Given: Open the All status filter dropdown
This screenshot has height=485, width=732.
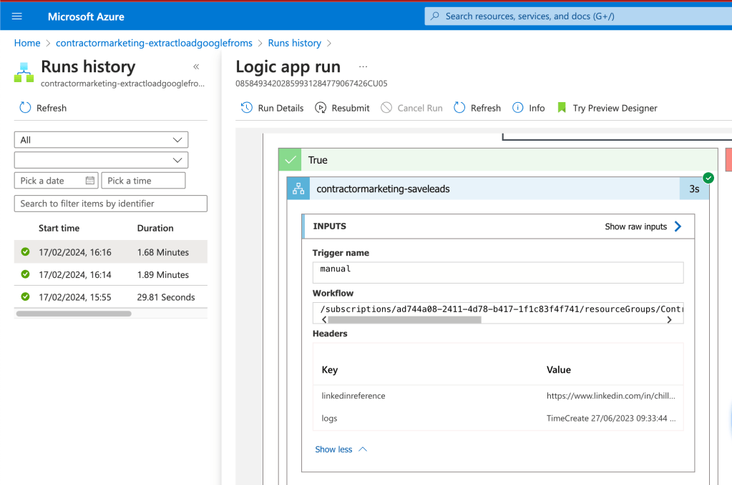Looking at the screenshot, I should pyautogui.click(x=102, y=140).
